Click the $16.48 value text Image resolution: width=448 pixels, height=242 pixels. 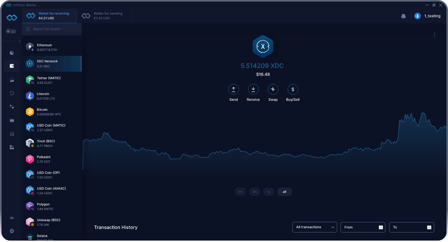263,75
